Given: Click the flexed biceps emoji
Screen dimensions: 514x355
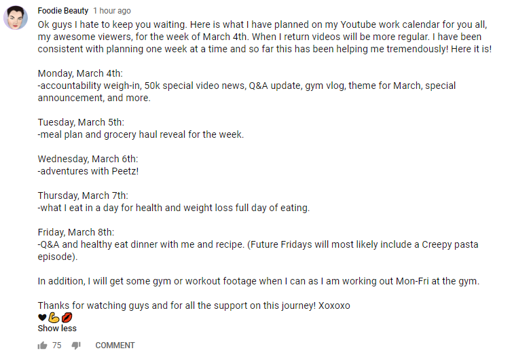Looking at the screenshot, I should click(x=54, y=317).
